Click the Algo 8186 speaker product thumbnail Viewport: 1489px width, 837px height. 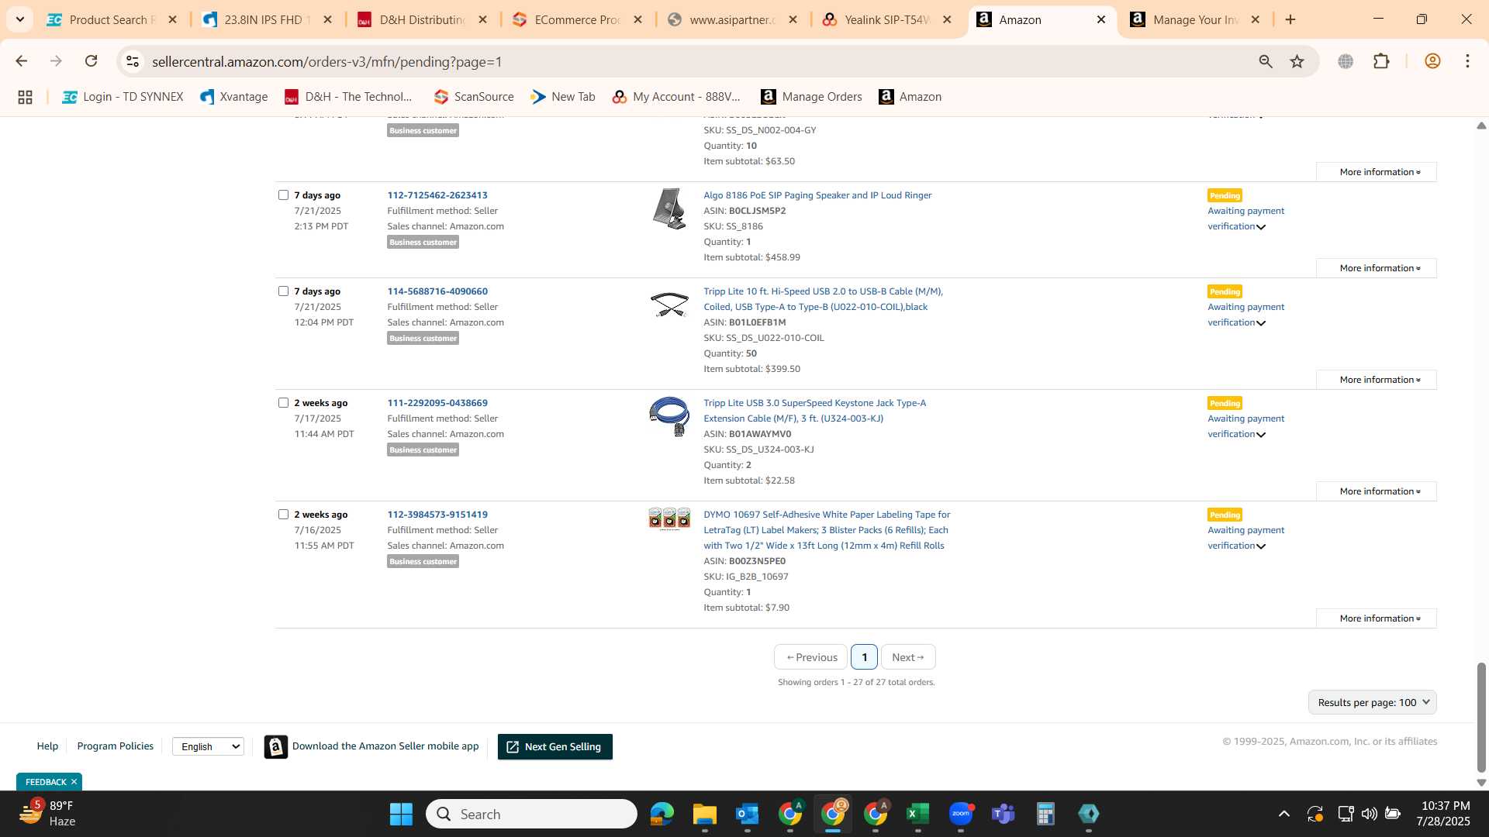point(669,208)
